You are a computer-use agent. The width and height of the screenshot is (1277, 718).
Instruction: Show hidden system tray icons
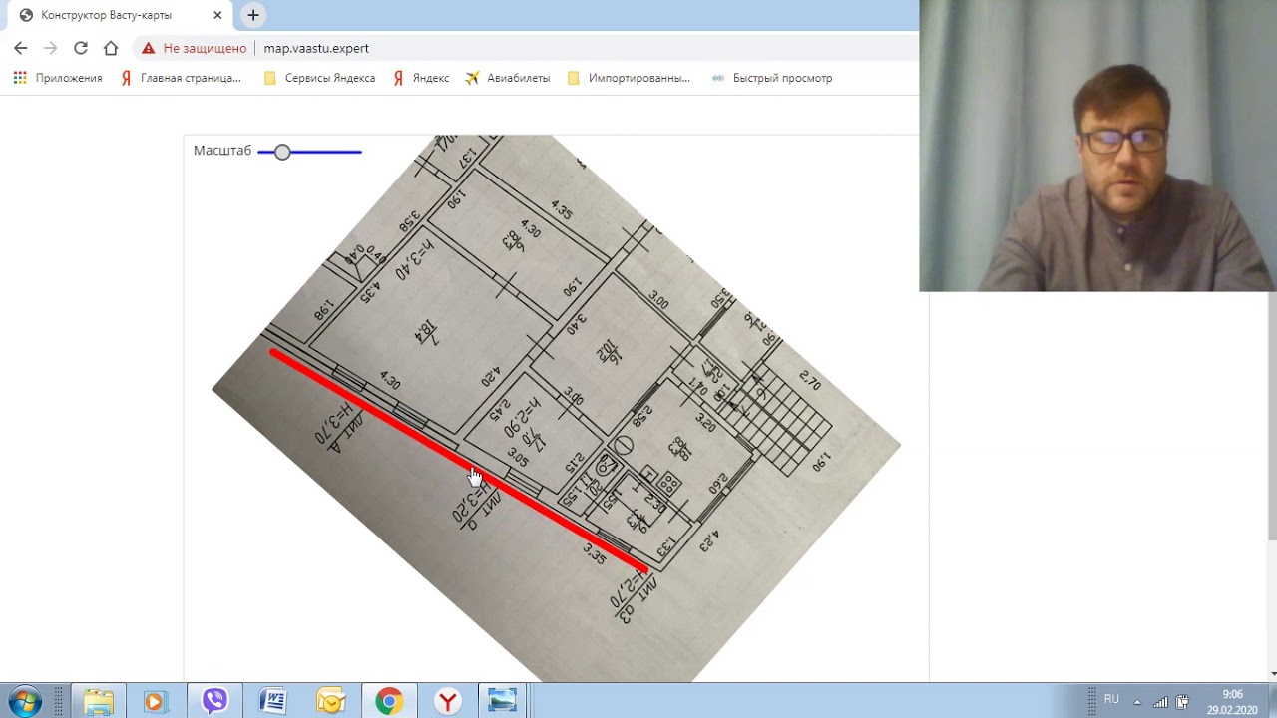[1137, 701]
